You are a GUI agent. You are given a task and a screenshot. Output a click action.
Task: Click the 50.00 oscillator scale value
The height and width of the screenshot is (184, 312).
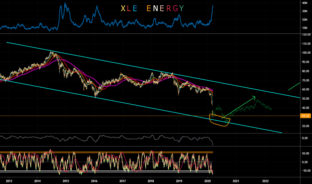coord(306,153)
